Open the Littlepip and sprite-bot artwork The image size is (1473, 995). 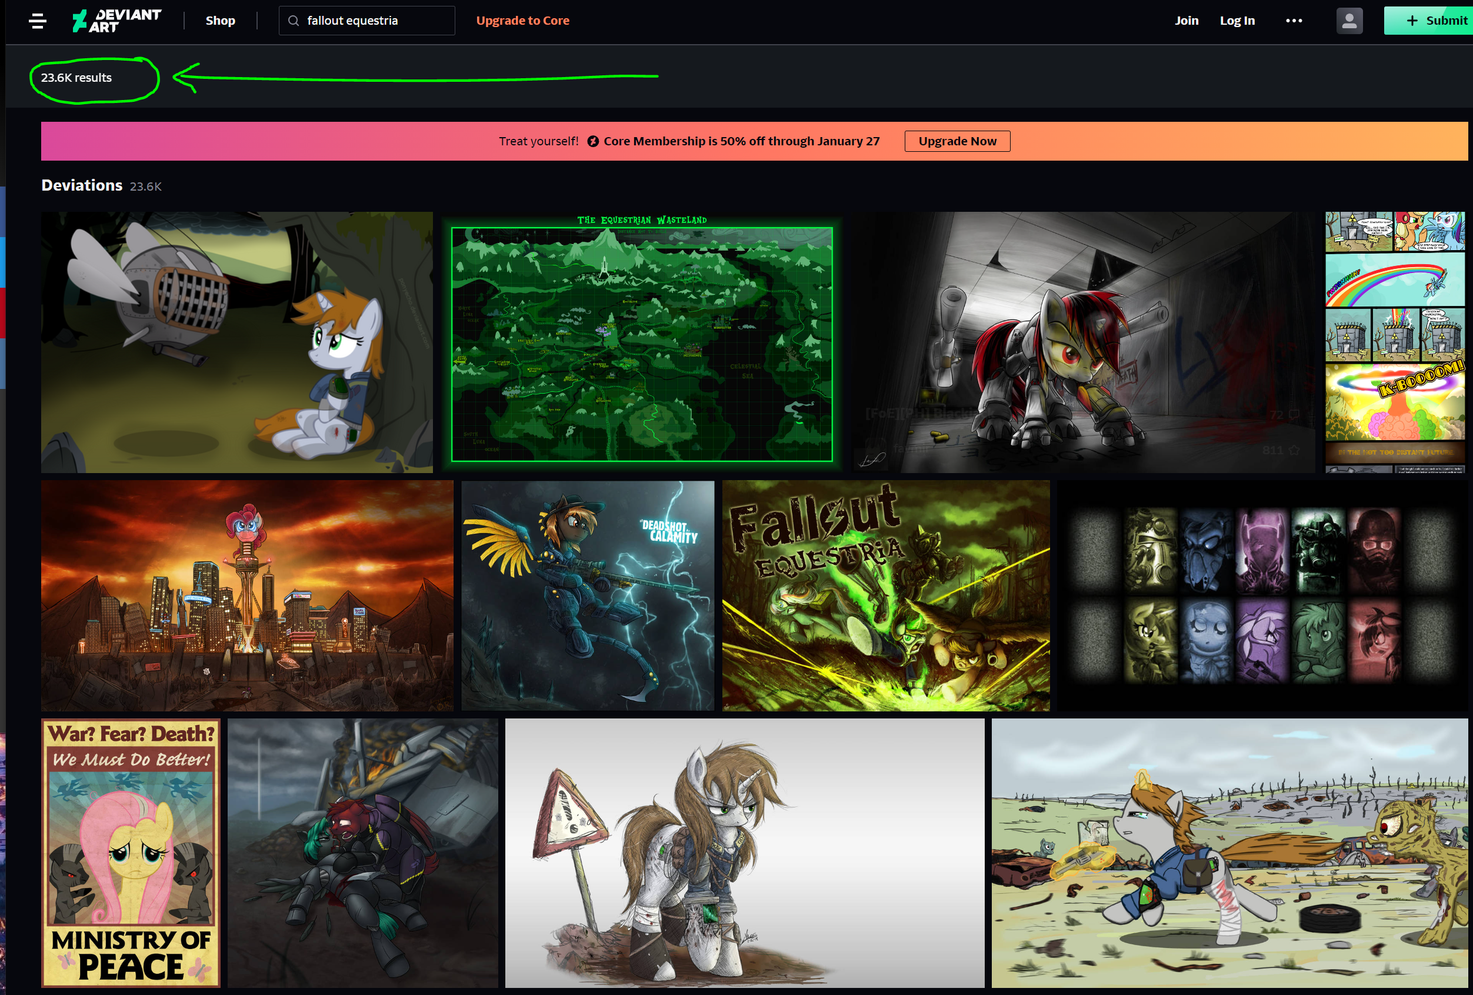[237, 342]
